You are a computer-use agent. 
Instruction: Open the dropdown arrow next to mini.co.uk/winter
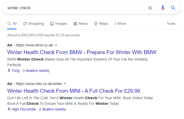pos(65,84)
